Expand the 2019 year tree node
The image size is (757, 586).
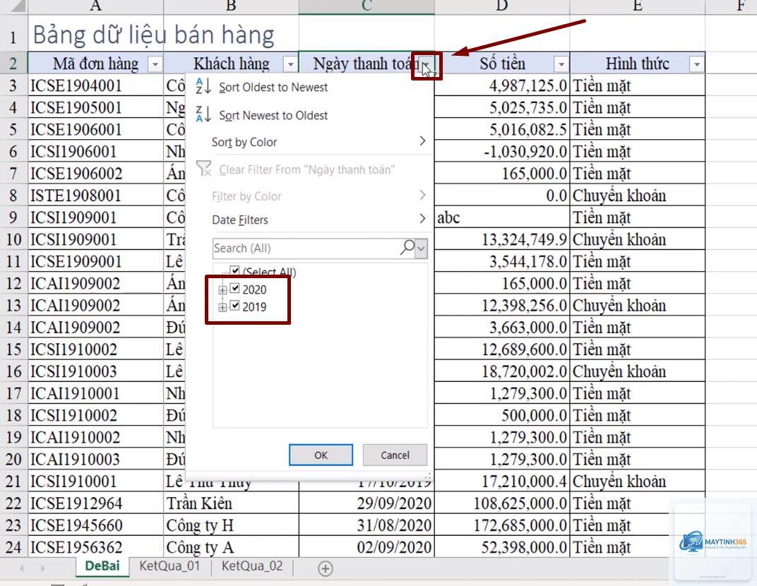[222, 307]
